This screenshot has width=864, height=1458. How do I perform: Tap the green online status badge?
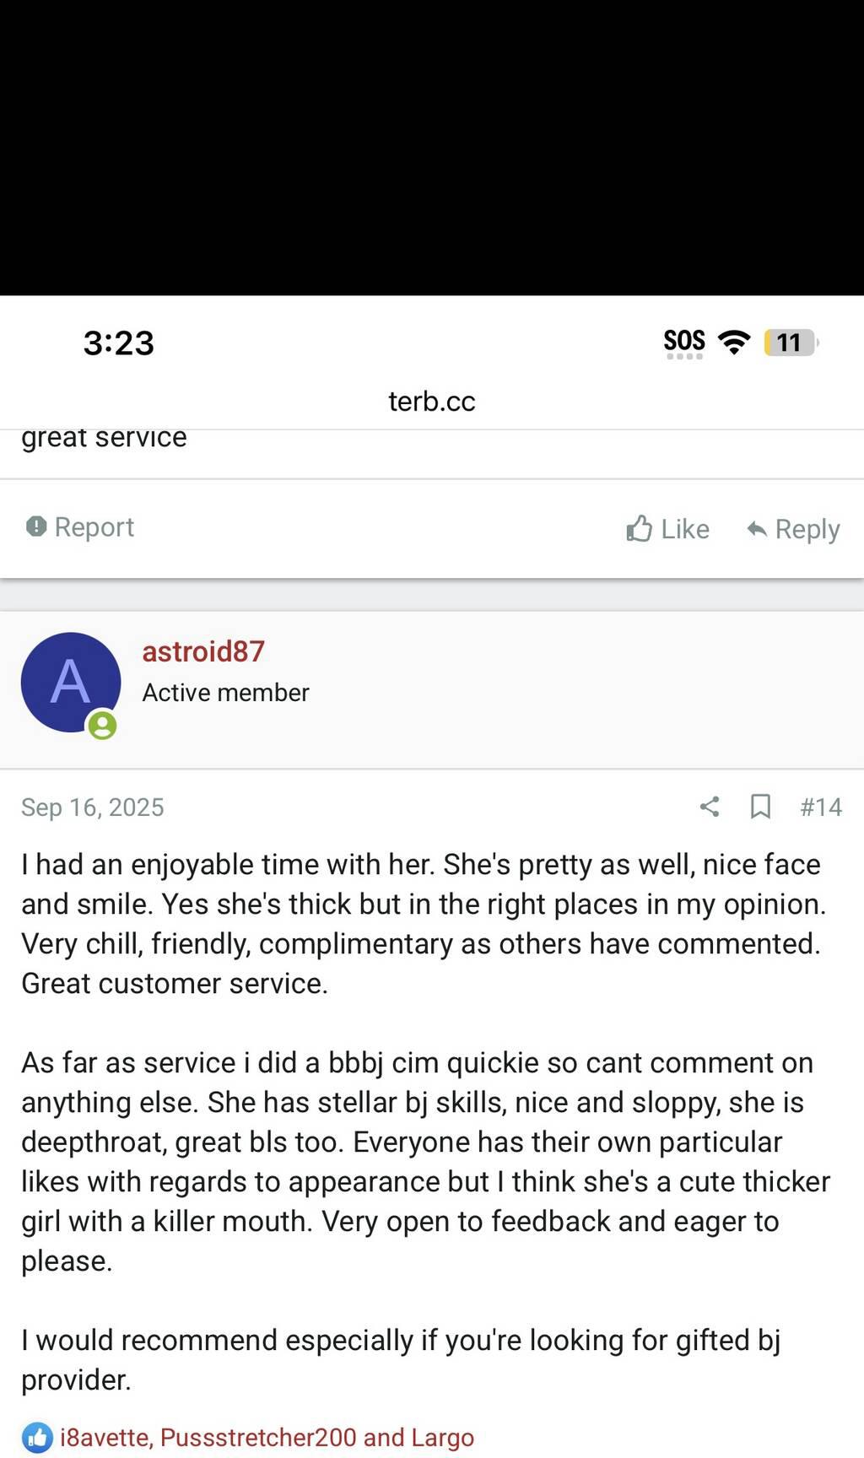[x=103, y=725]
